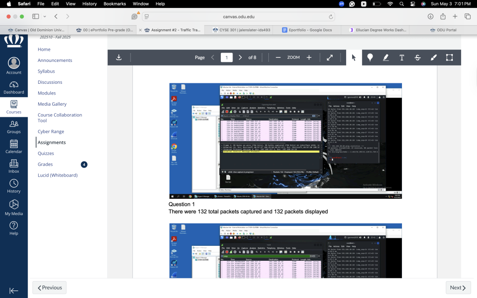The width and height of the screenshot is (477, 298).
Task: Select the point annotation pin tool
Action: [370, 57]
